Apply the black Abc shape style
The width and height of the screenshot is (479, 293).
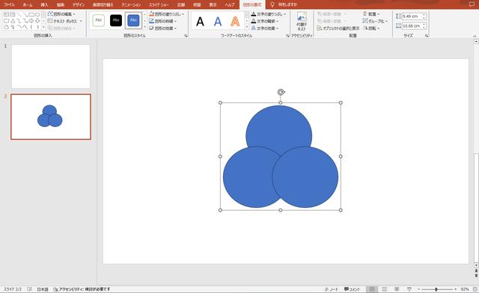pos(116,20)
